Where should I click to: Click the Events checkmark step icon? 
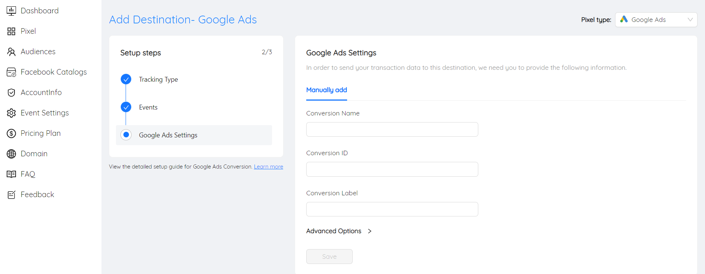tap(126, 107)
